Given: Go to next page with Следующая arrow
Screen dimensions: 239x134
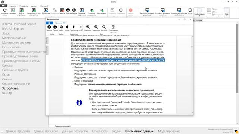Looking at the screenshot, I should 74,27.
